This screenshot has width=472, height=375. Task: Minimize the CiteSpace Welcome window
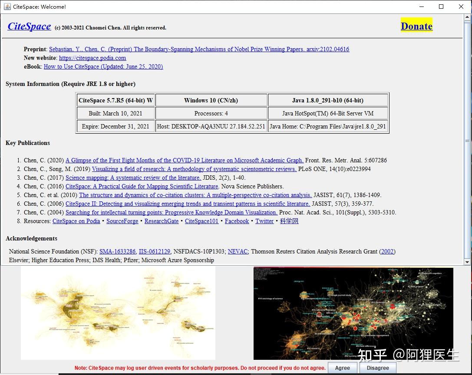[x=422, y=7]
